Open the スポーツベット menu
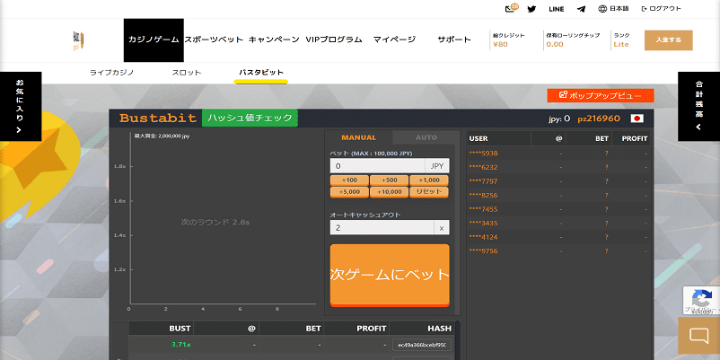The height and width of the screenshot is (360, 720). [x=214, y=40]
